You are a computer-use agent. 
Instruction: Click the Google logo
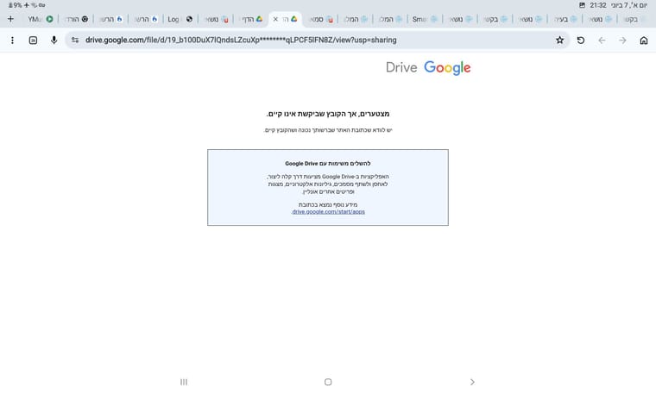click(447, 68)
